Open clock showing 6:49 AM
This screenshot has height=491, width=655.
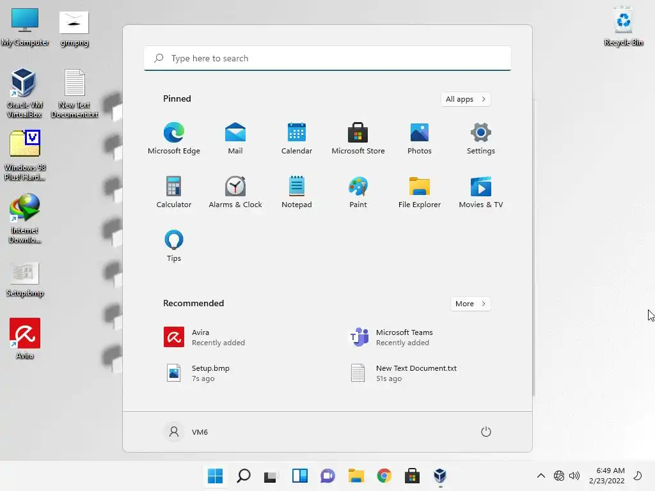coord(607,476)
